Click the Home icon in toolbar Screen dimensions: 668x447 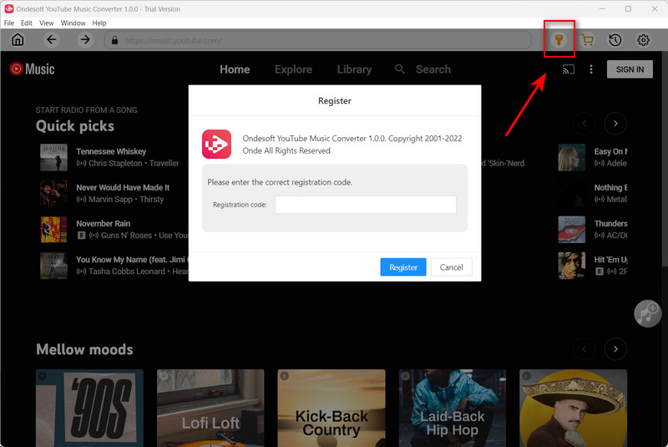(18, 40)
